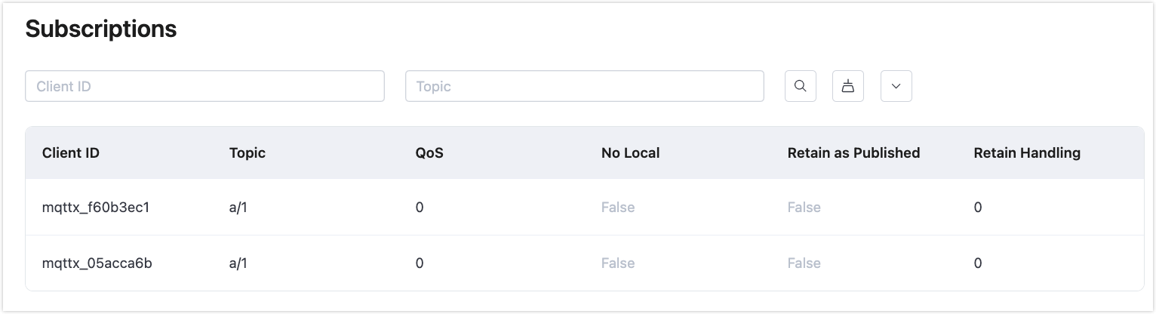Click the search magnifier icon button
1156x314 pixels.
click(x=801, y=86)
